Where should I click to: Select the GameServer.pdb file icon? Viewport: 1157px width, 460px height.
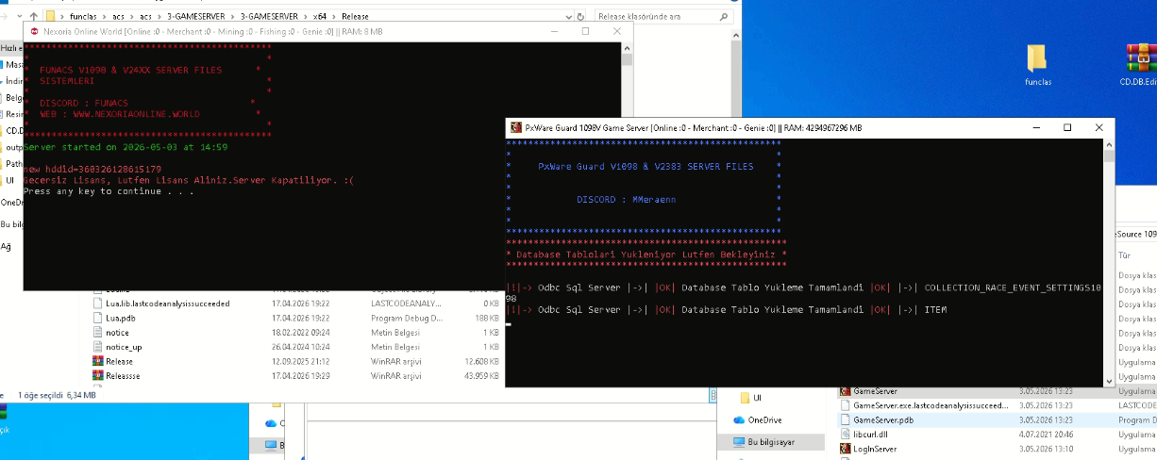tap(845, 419)
